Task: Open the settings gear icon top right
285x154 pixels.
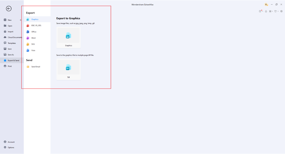Action: [281, 11]
